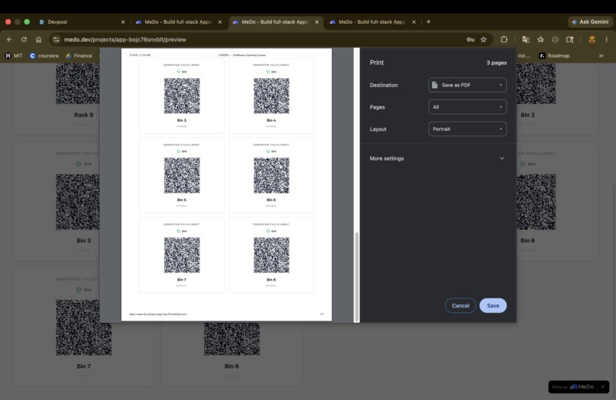Open the user profile avatar
The image size is (616, 400).
592,39
